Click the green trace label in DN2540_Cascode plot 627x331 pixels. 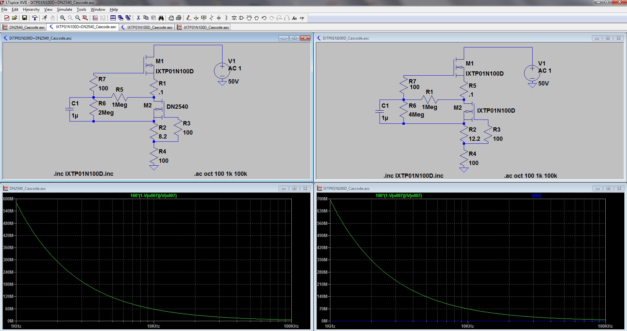153,195
